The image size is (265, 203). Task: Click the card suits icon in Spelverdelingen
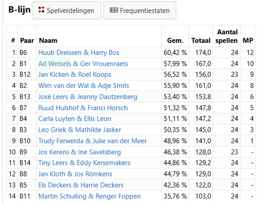pos(41,10)
